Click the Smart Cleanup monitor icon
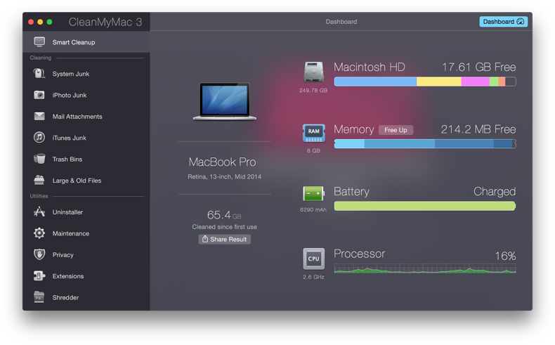This screenshot has height=345, width=555. [39, 41]
